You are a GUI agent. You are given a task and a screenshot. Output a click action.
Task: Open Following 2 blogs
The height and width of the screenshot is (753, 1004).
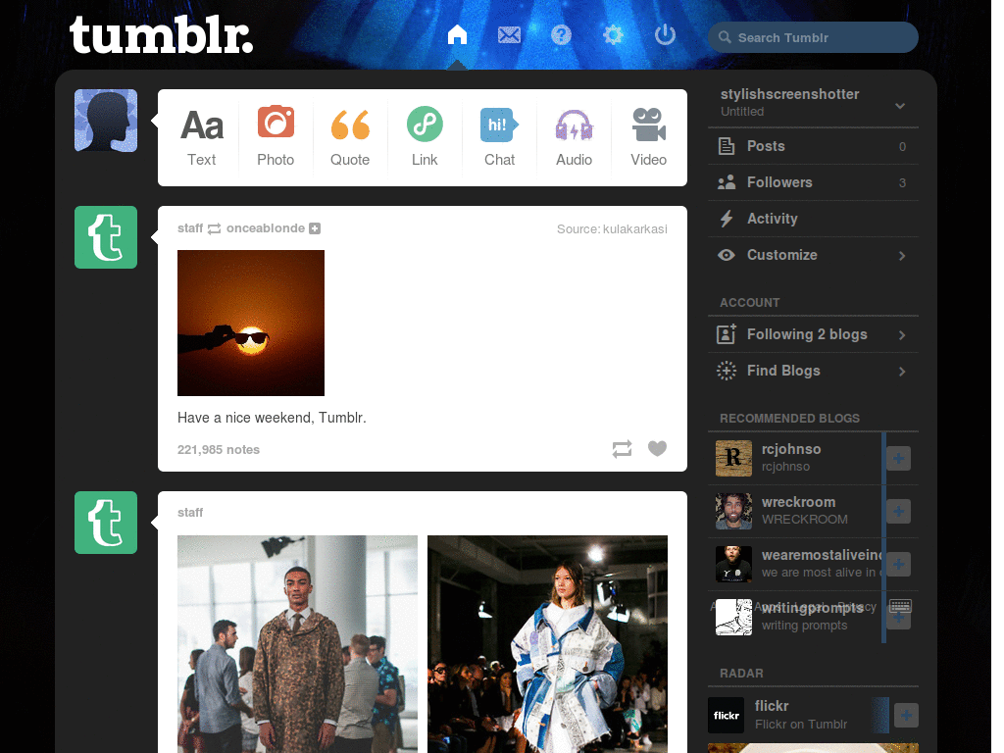813,334
